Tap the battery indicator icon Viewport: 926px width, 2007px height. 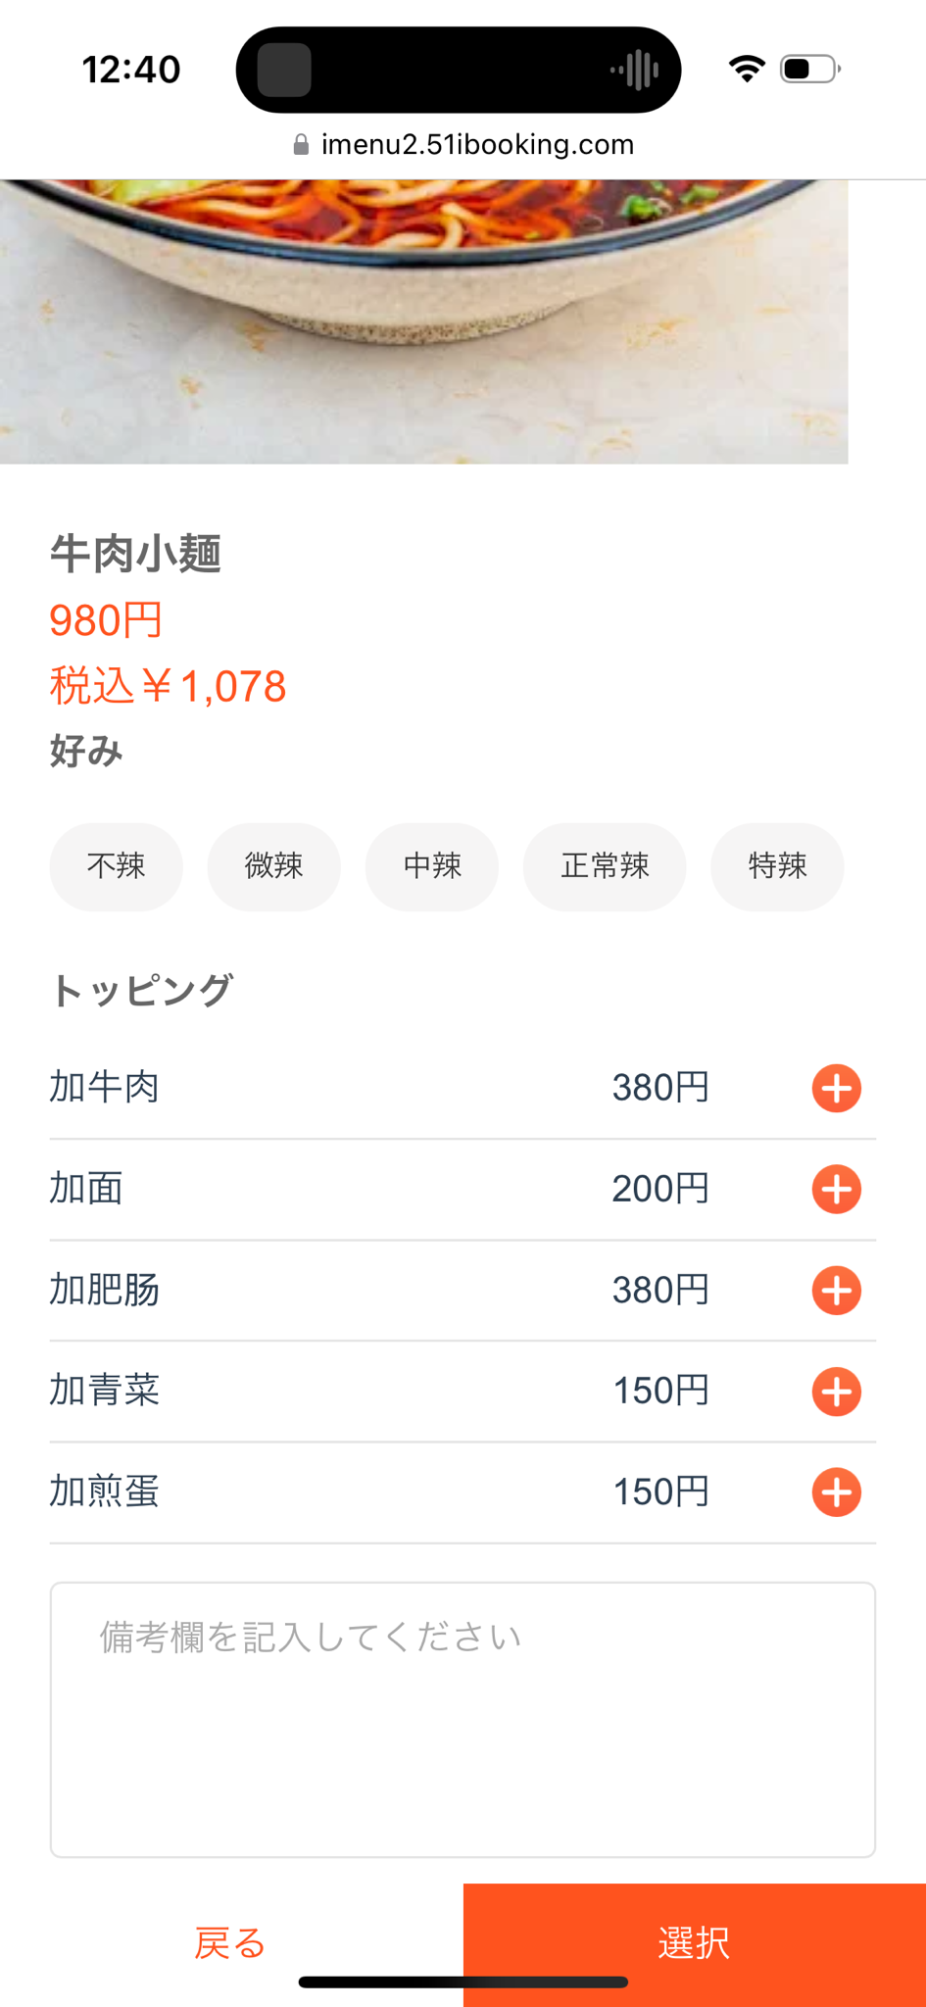[x=810, y=69]
